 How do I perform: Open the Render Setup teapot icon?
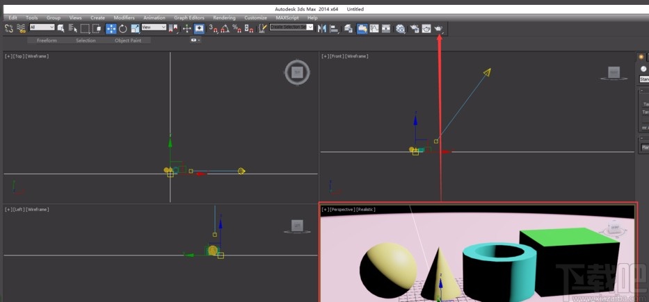[415, 28]
